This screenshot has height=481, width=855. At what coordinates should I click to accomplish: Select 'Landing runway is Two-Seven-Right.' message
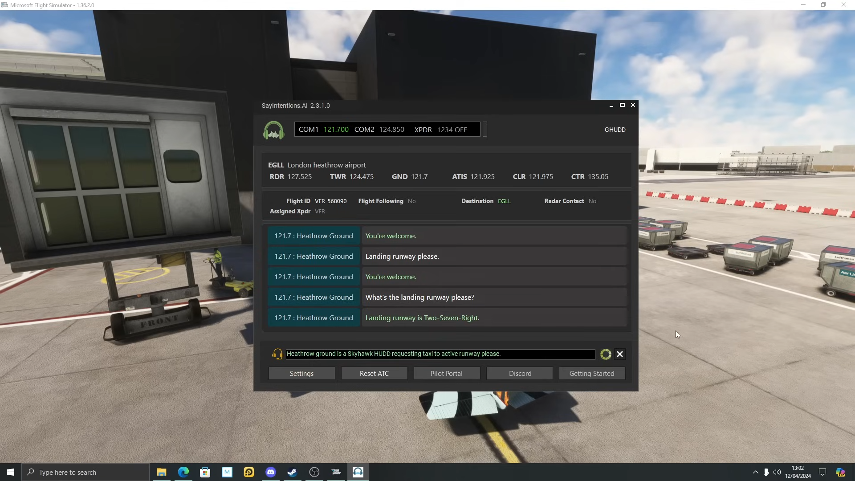click(494, 318)
